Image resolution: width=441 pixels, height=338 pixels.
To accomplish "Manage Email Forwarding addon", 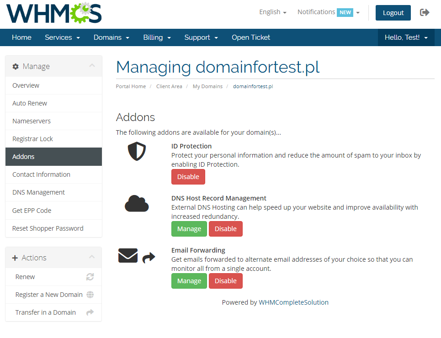I will tap(189, 281).
